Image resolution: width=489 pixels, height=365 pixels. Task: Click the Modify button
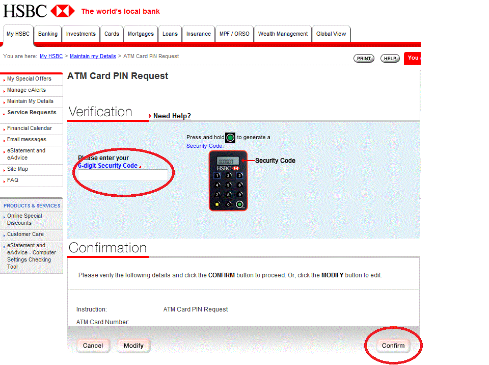coord(133,346)
